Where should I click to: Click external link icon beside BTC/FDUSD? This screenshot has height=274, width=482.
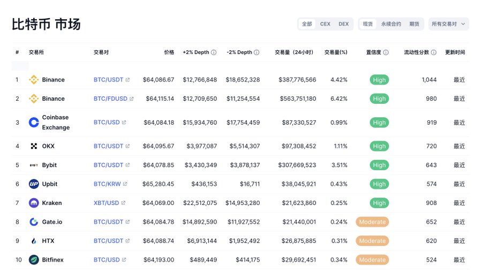(132, 98)
